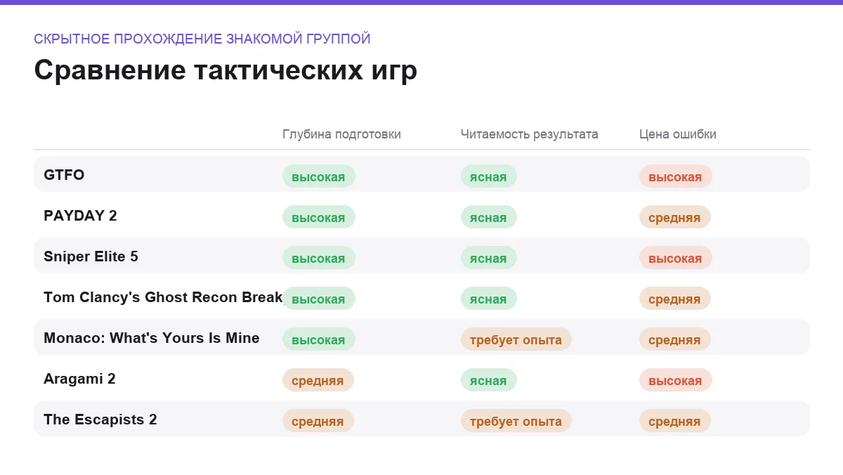
Task: Select the PAYDAY 2 row title
Action: (x=80, y=216)
